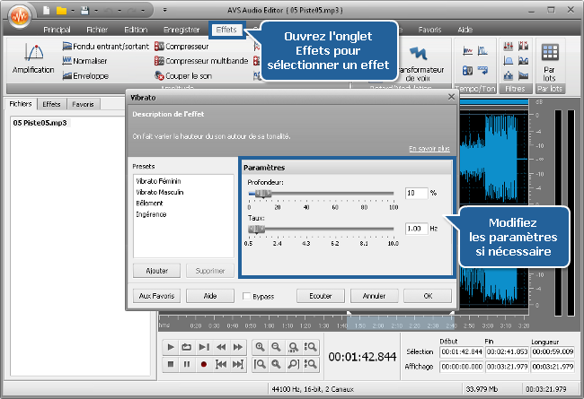Enable the Bypass checkbox
Screen dimensions: 584x399
pyautogui.click(x=246, y=295)
